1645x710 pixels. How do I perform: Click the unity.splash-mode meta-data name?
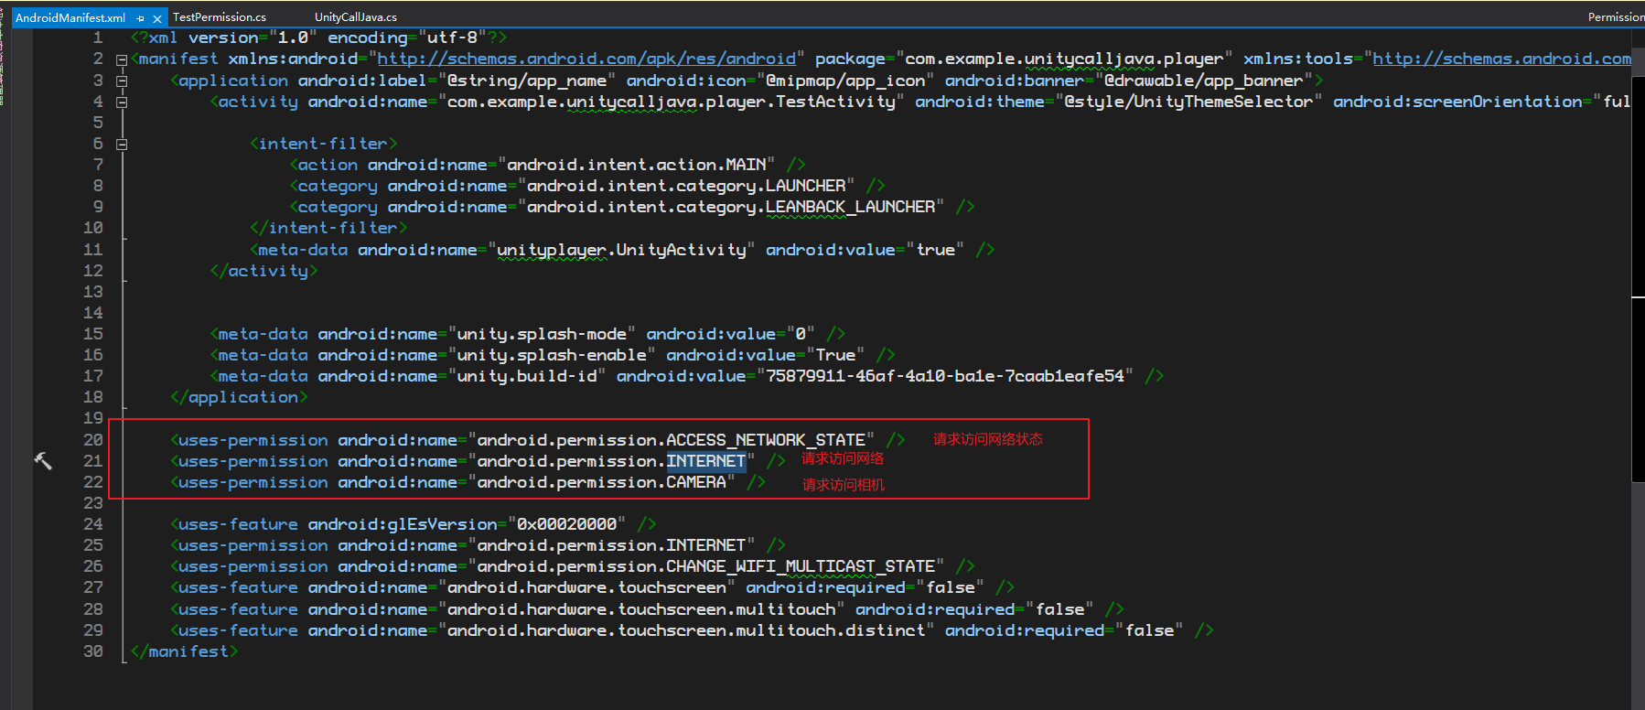pos(542,334)
